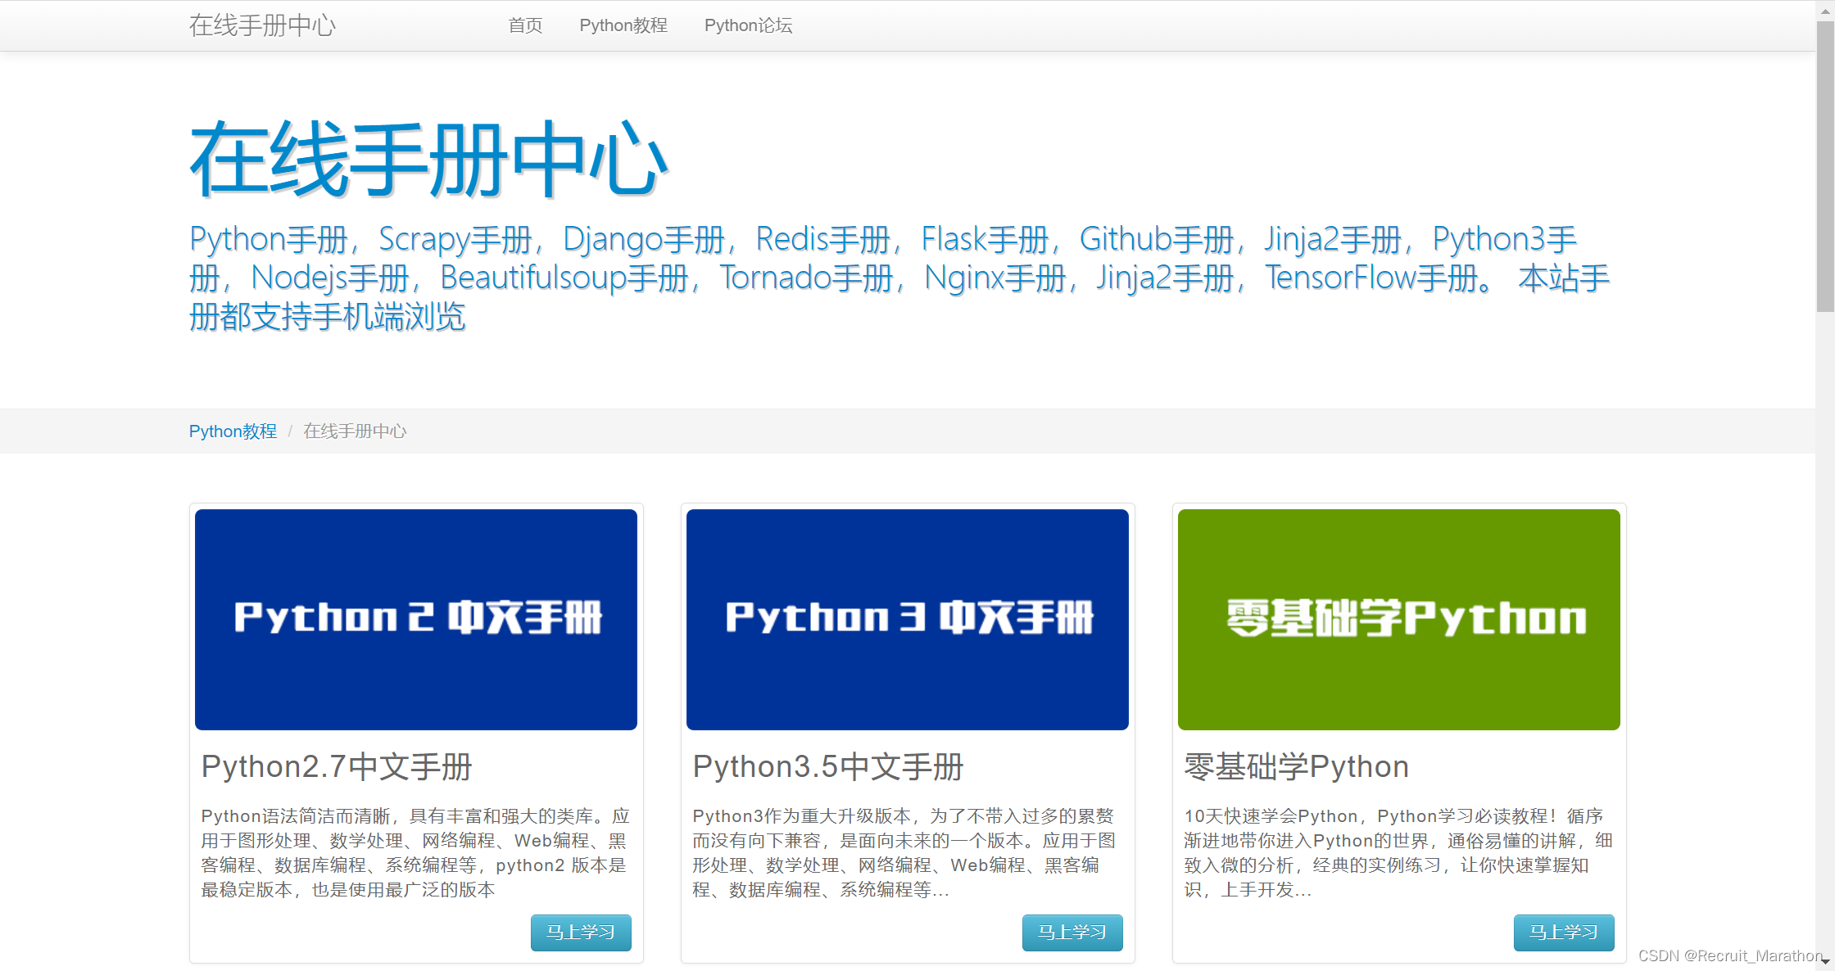Click the Python3.5中文手册 card heading

828,767
